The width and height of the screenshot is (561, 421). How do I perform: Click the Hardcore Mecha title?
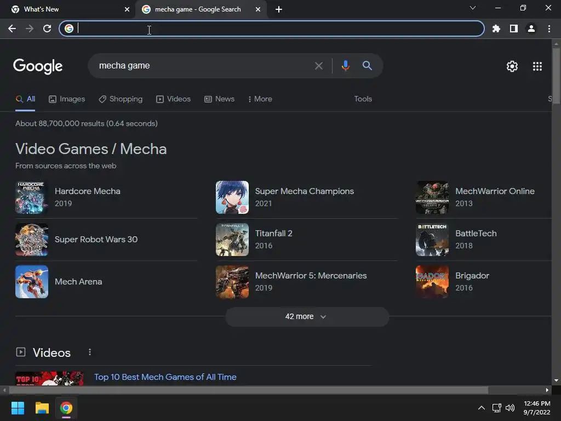[87, 191]
